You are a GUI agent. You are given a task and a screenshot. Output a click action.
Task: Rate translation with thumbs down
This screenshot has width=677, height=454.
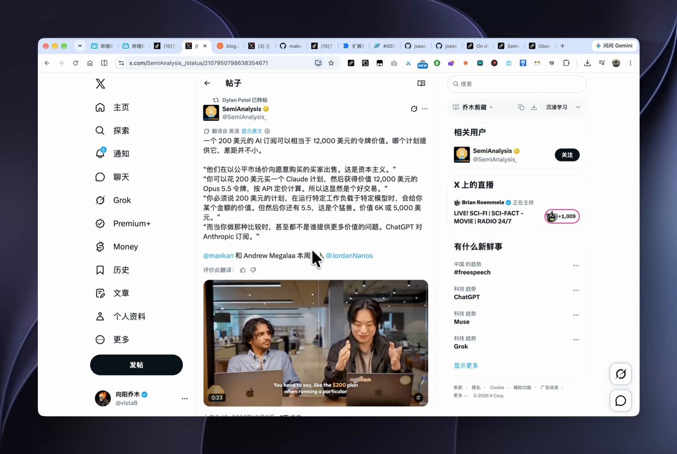point(254,270)
